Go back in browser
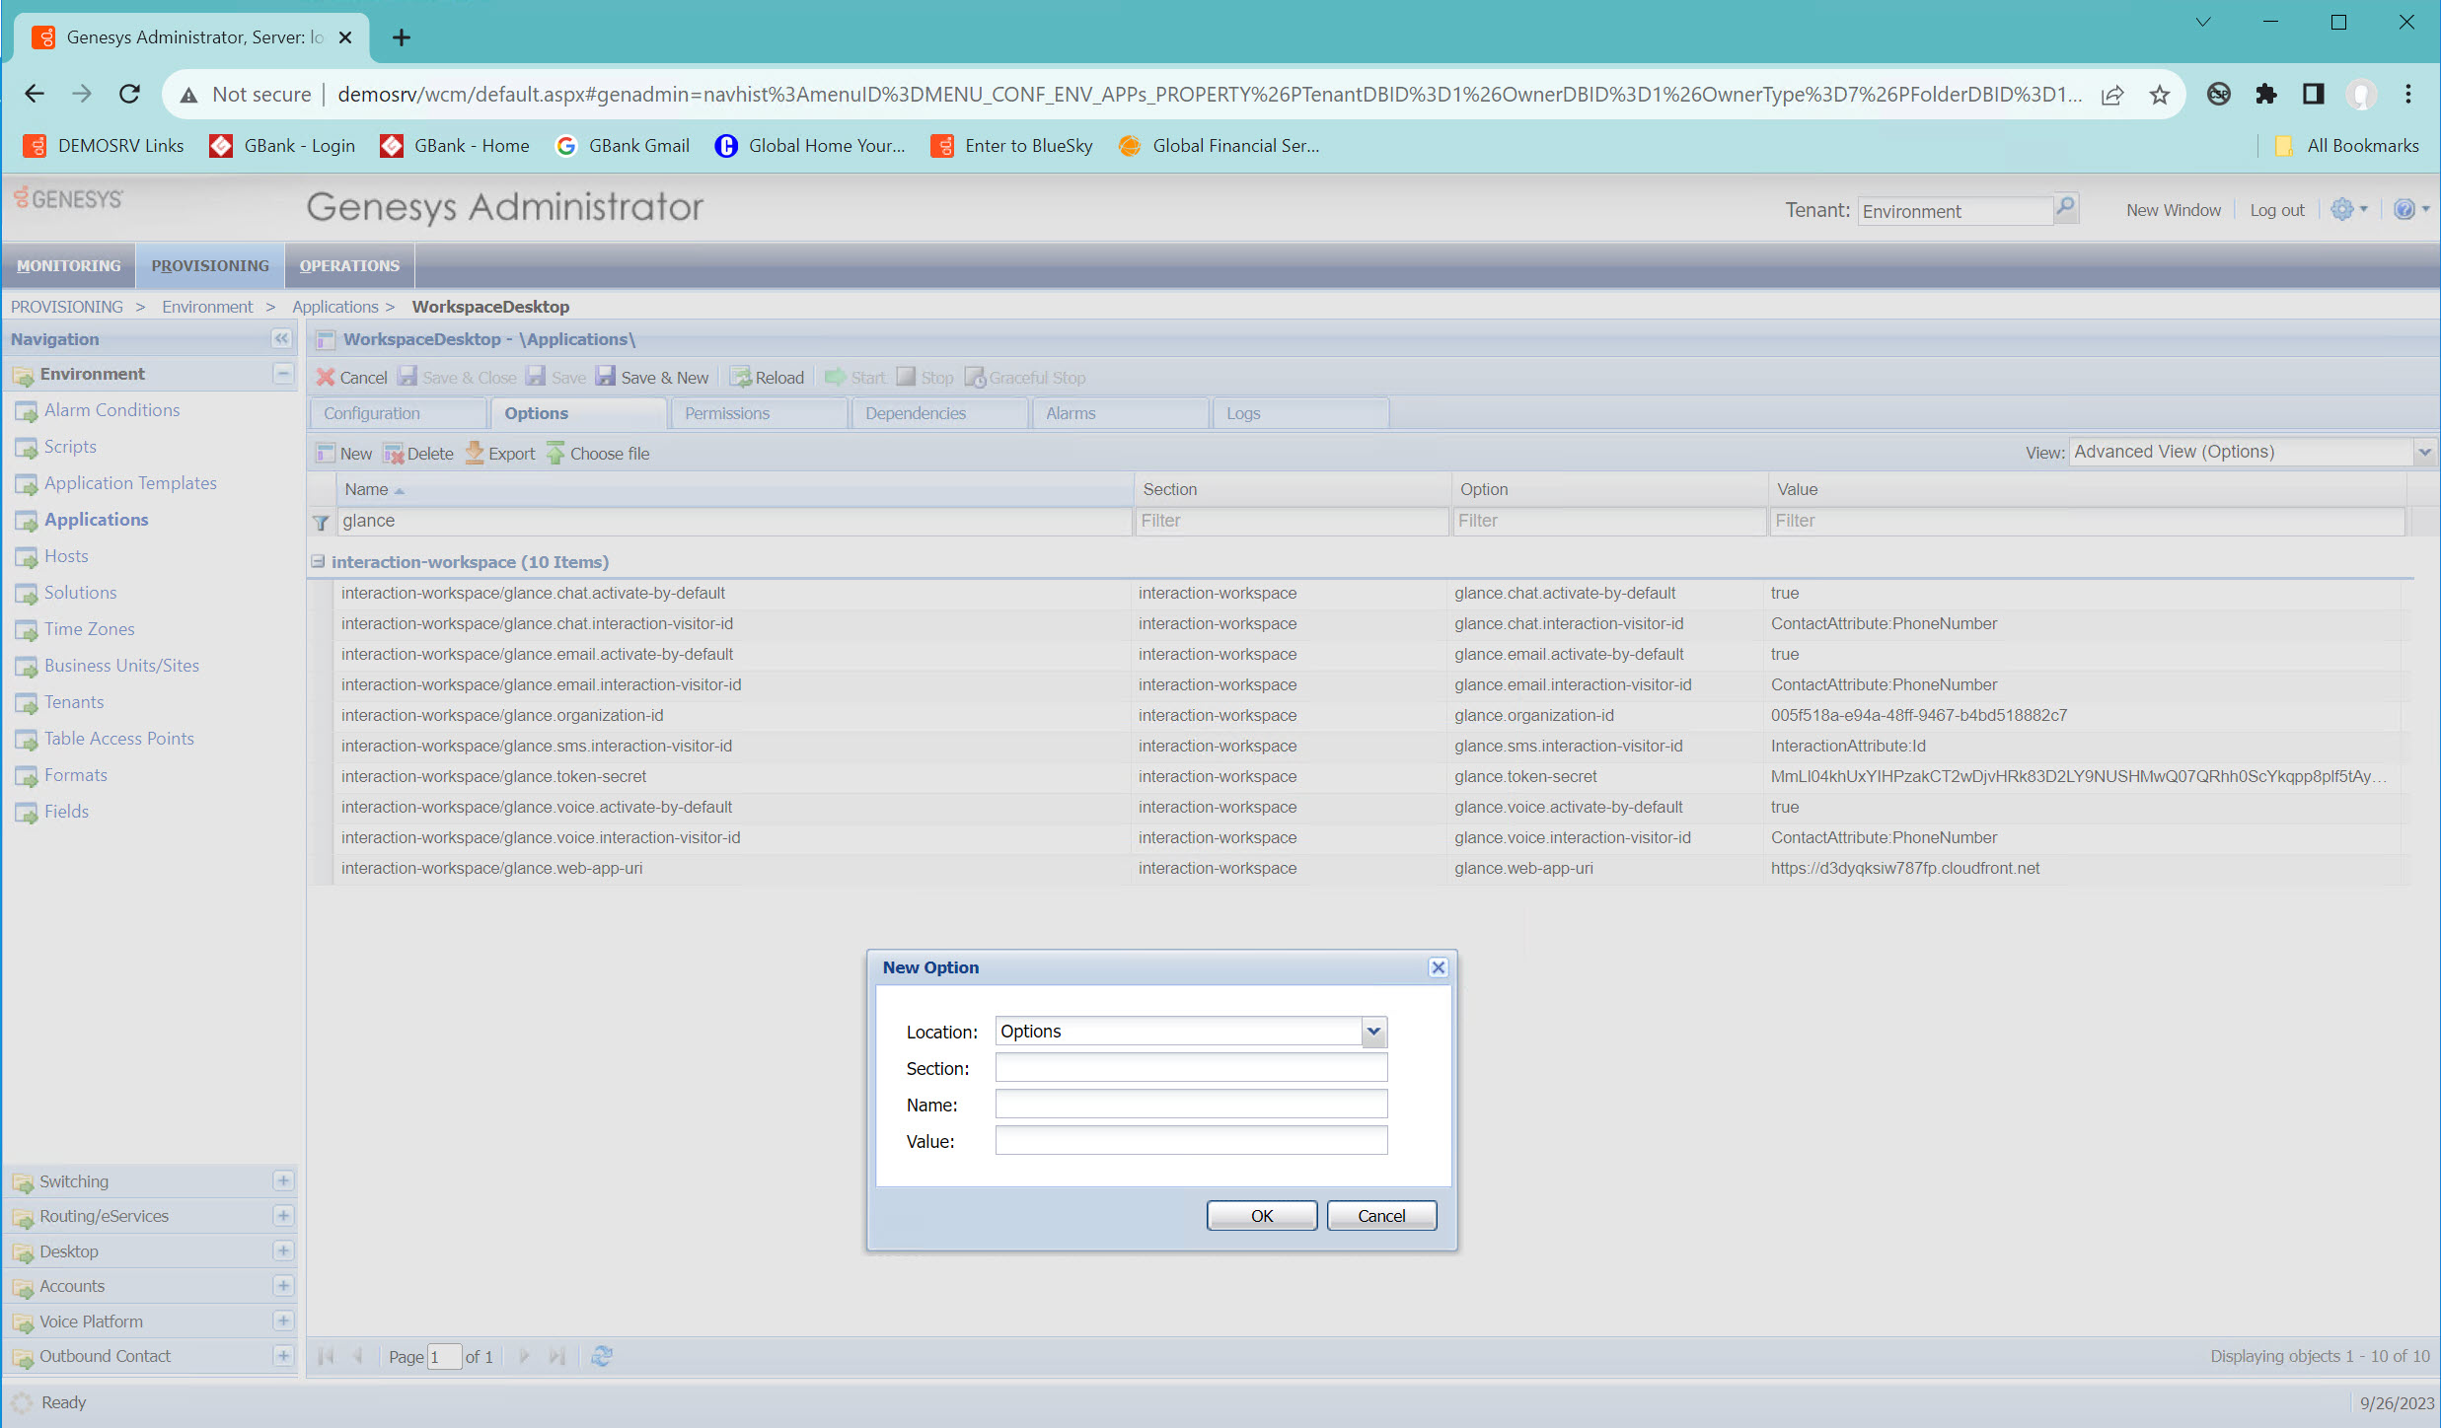 click(35, 94)
